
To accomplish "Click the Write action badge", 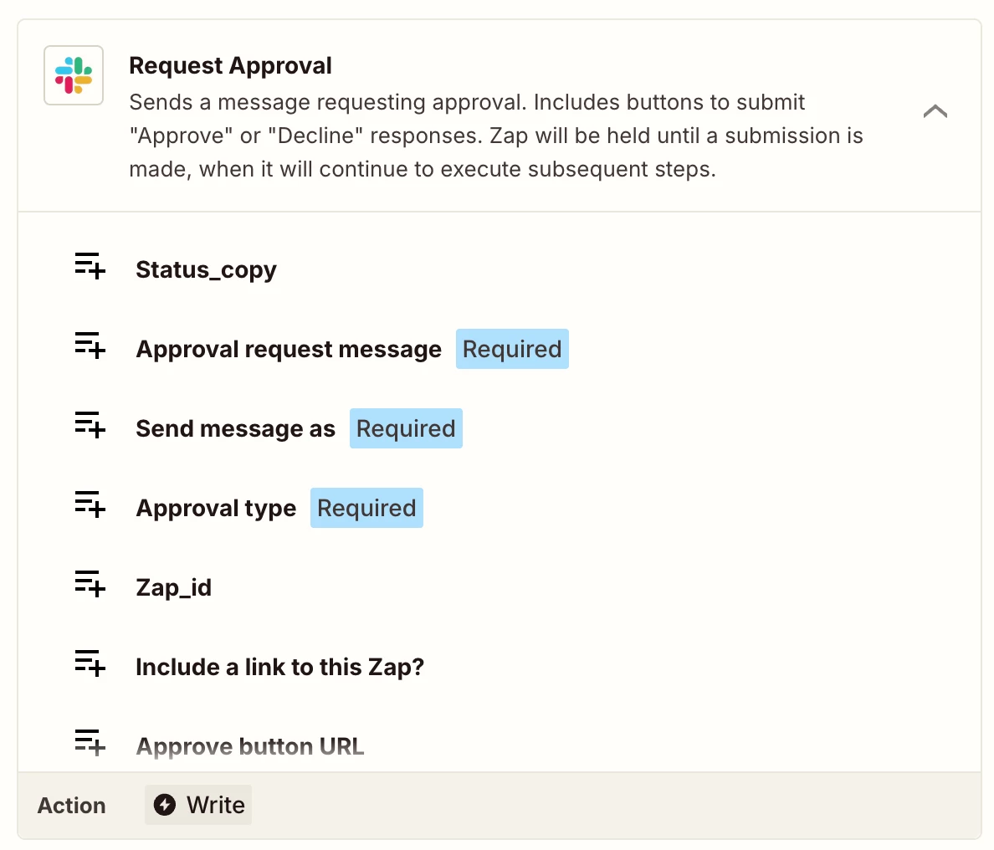I will pos(198,805).
